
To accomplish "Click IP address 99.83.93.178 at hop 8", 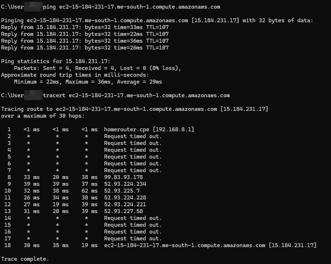I will (123, 177).
